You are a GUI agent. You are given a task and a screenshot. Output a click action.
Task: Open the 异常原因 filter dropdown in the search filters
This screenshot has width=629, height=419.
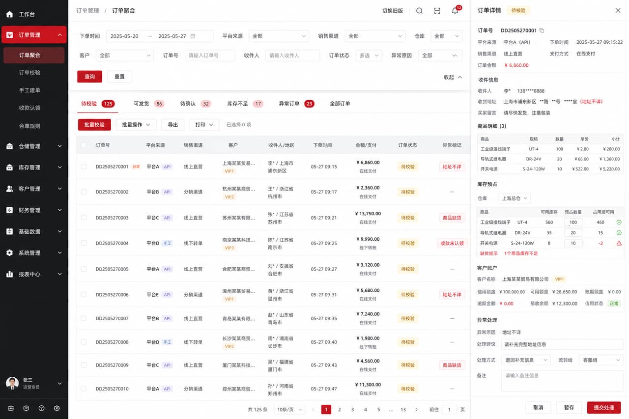pyautogui.click(x=440, y=56)
